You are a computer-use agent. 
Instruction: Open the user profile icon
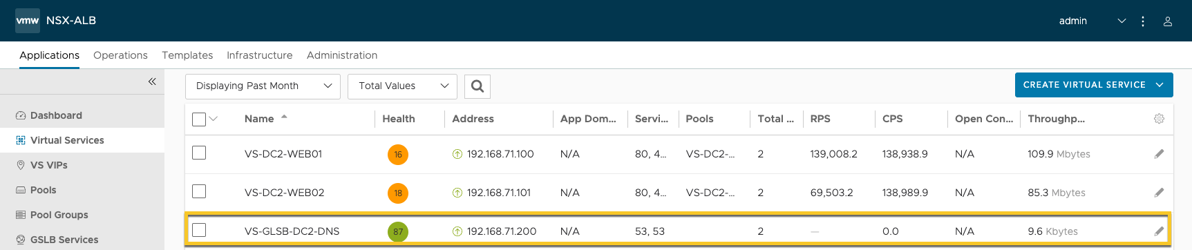[x=1168, y=21]
